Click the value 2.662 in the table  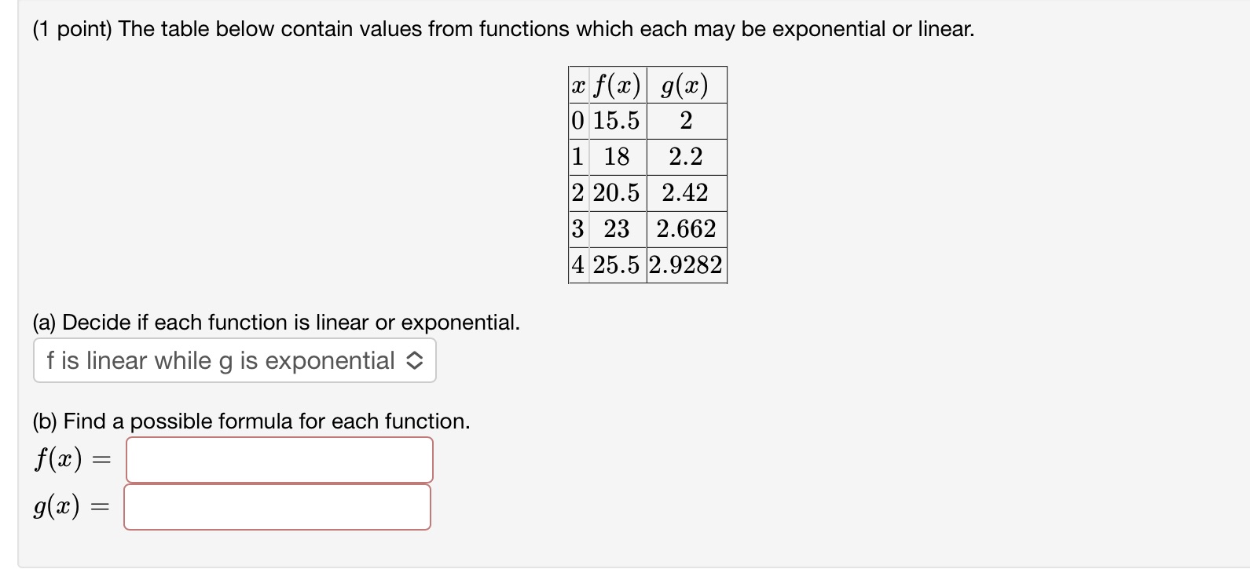(x=687, y=229)
